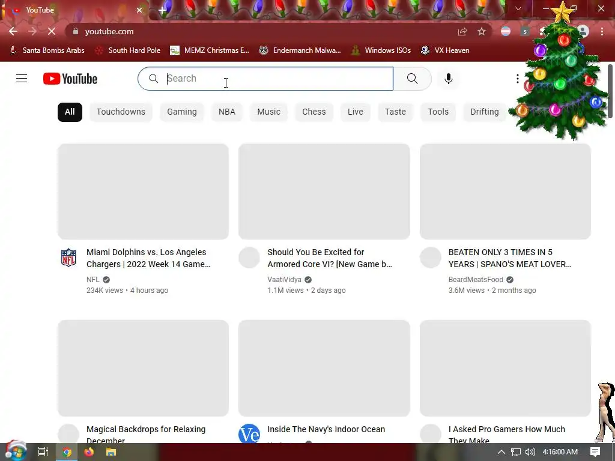Show hidden system tray icons
Viewport: 615px width, 461px height.
(x=501, y=452)
